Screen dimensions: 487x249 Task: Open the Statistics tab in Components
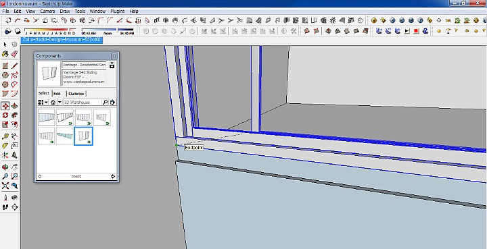pos(76,94)
